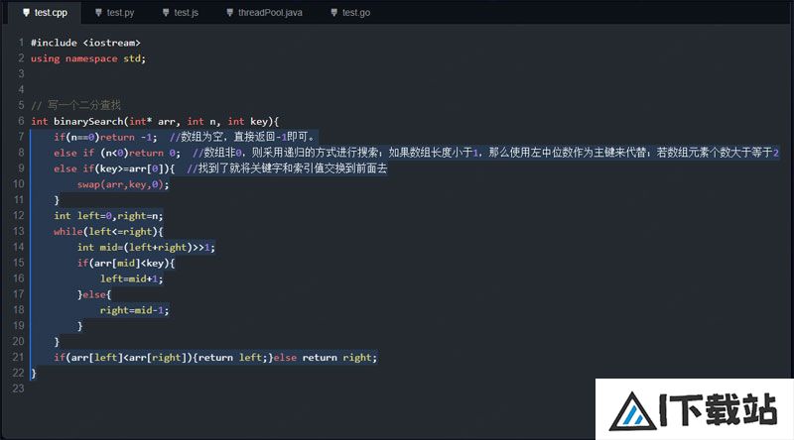Image resolution: width=794 pixels, height=440 pixels.
Task: Click the '}else{' line
Action: 94,294
